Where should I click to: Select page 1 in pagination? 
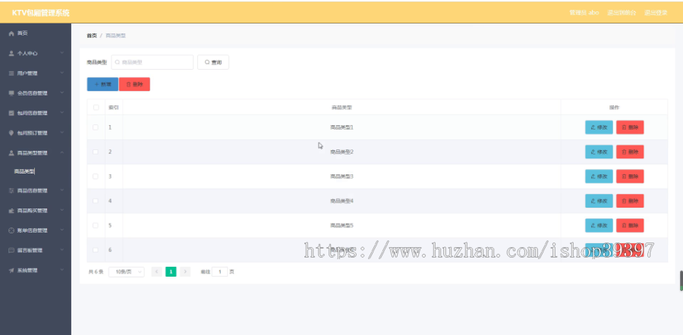(171, 272)
